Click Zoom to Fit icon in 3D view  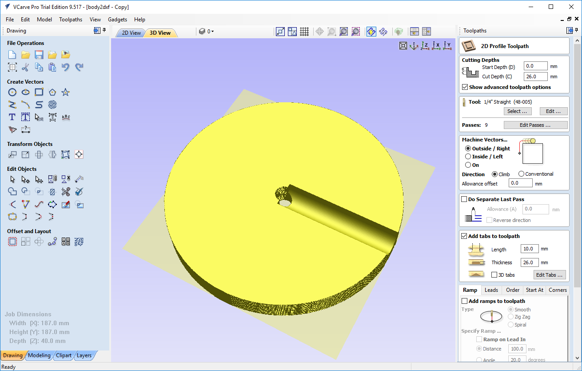(x=403, y=46)
